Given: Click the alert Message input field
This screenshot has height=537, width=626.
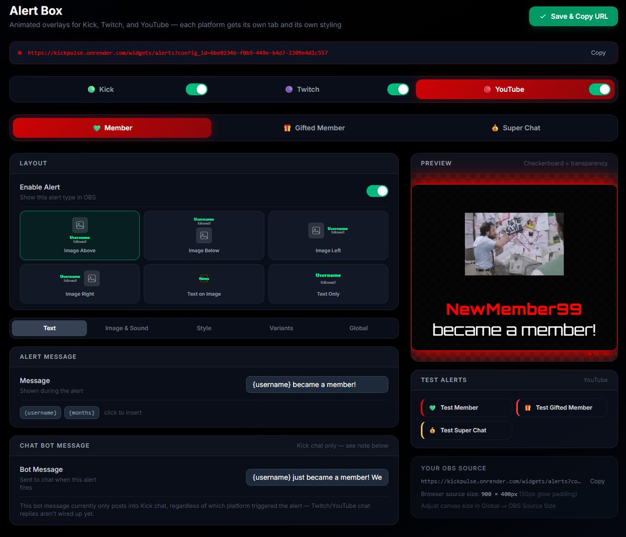Looking at the screenshot, I should (x=317, y=384).
